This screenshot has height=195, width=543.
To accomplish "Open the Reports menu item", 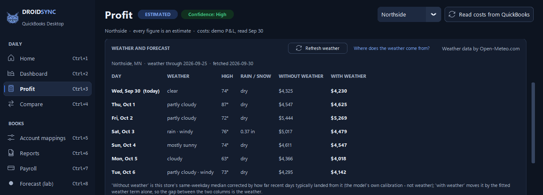I will coord(48,153).
